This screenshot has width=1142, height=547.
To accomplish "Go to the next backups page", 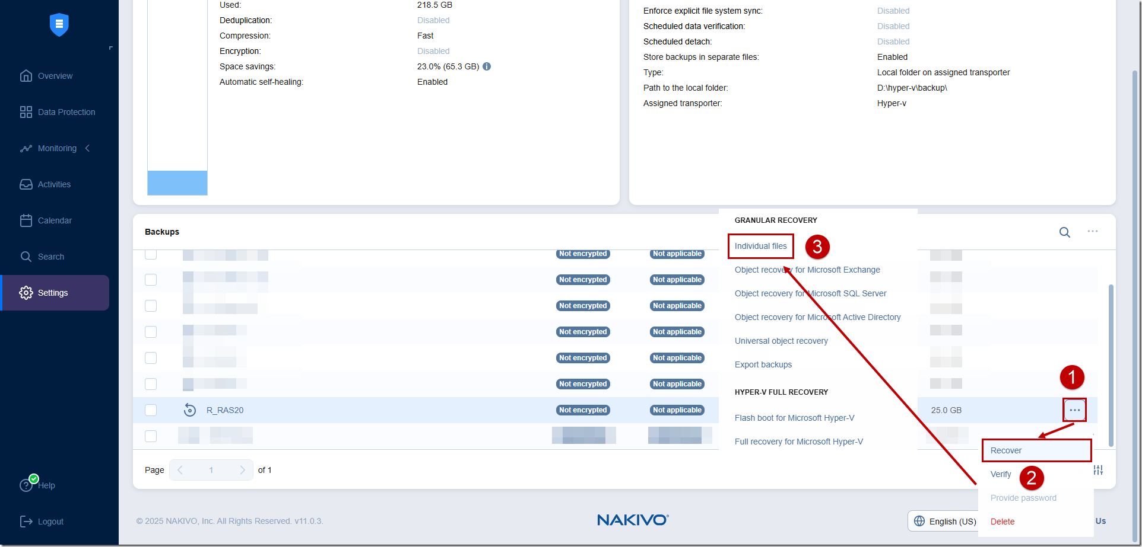I will point(242,470).
